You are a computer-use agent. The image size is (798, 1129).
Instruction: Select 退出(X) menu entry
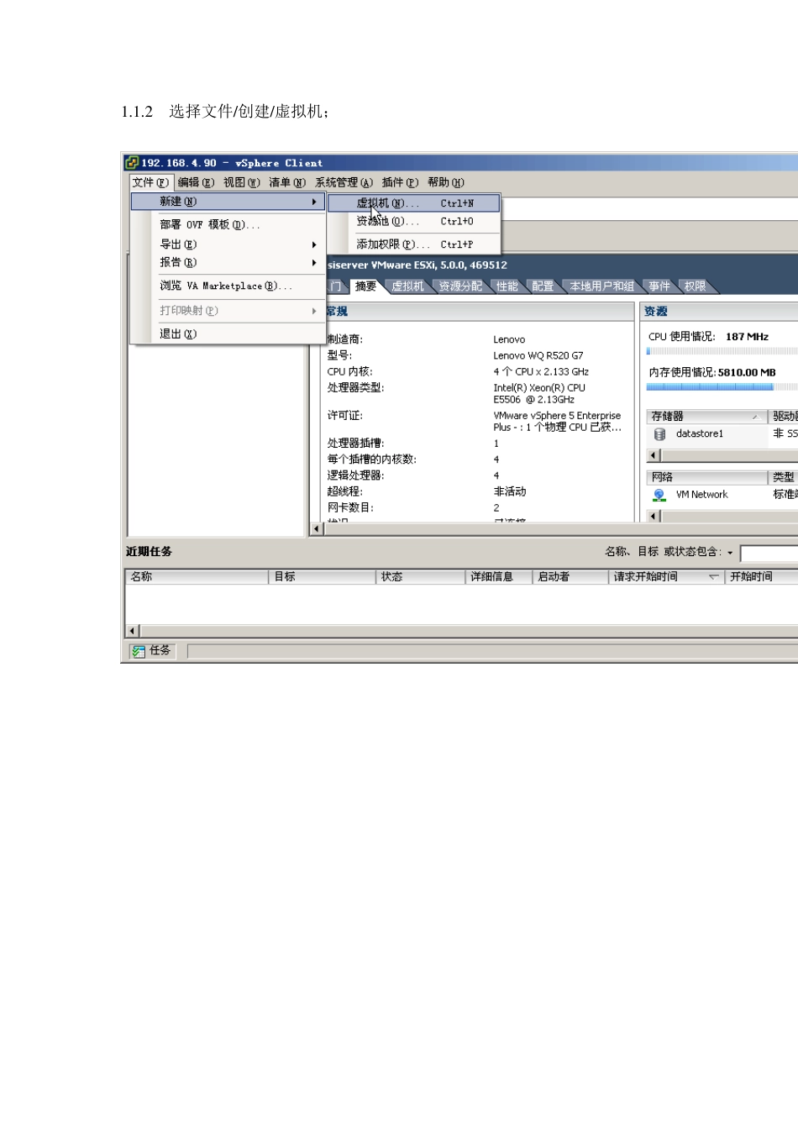point(228,334)
